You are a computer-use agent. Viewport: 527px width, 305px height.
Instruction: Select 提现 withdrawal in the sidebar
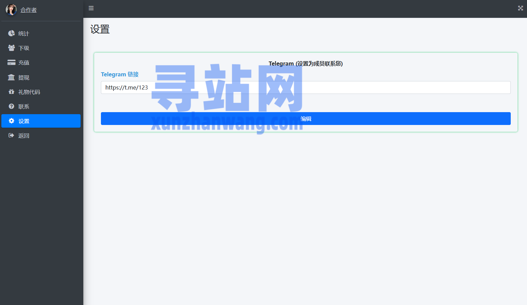point(24,77)
